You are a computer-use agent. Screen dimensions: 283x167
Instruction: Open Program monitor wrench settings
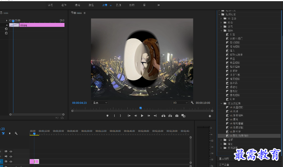[192, 103]
